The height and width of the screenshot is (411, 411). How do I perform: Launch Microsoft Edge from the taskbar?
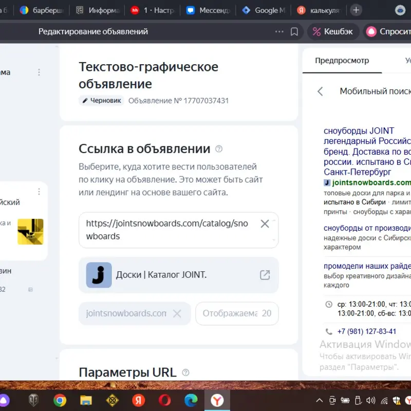click(x=191, y=400)
